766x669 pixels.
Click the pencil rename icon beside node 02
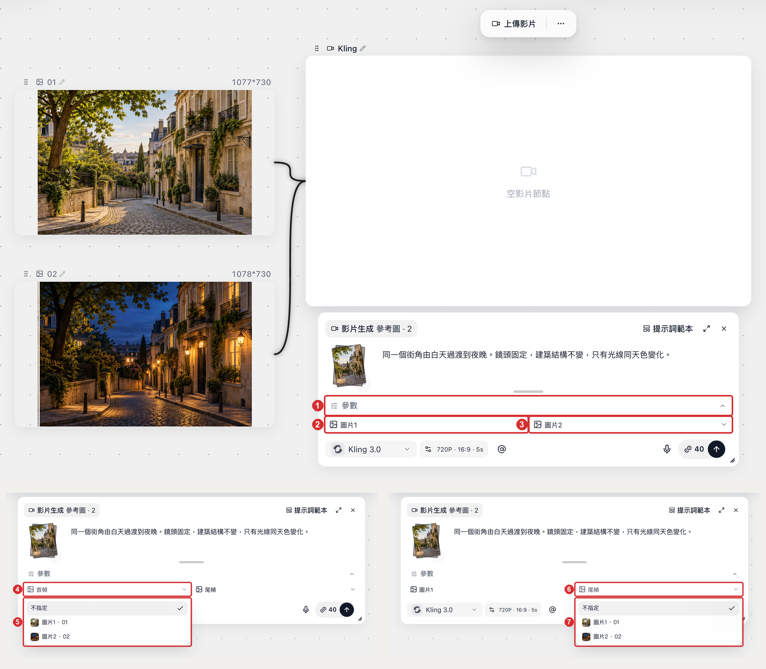(62, 274)
